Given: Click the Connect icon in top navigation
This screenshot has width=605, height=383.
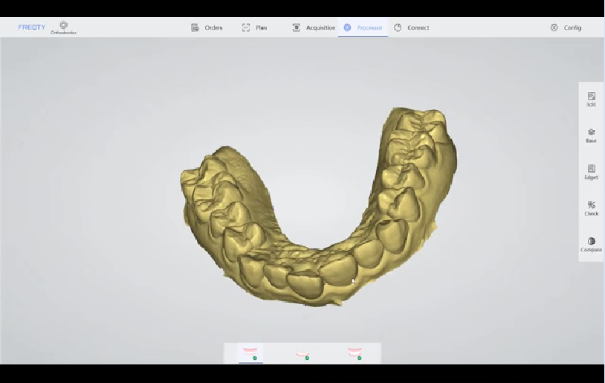Looking at the screenshot, I should coord(398,28).
